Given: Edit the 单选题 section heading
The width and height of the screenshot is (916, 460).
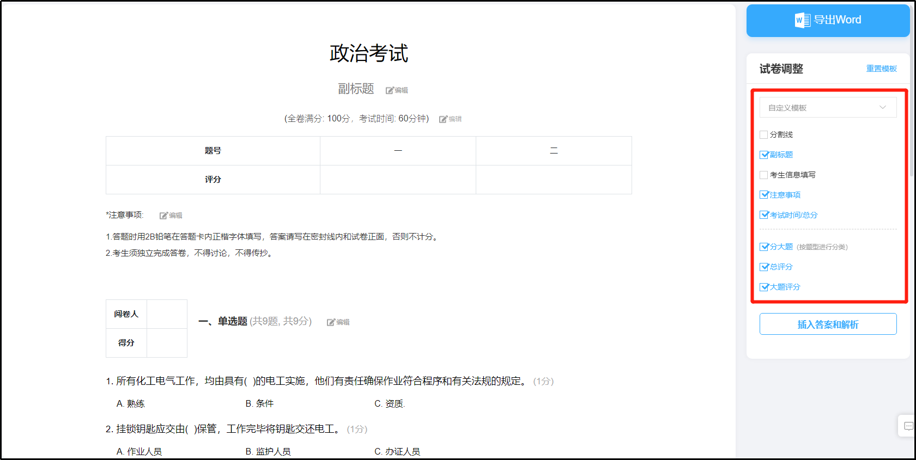Looking at the screenshot, I should pyautogui.click(x=338, y=322).
